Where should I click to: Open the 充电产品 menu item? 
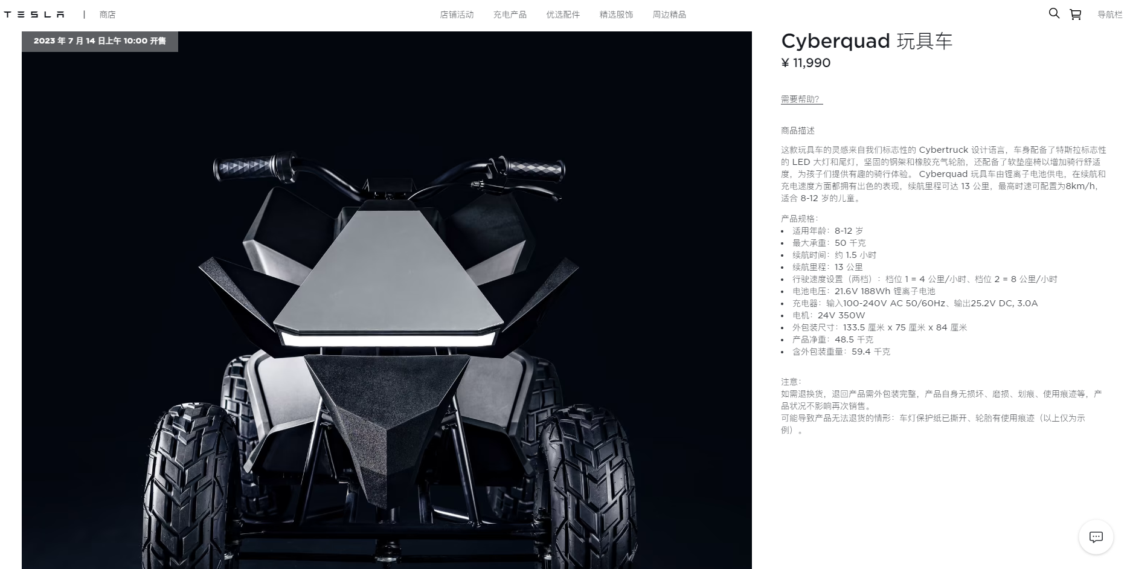pos(510,14)
